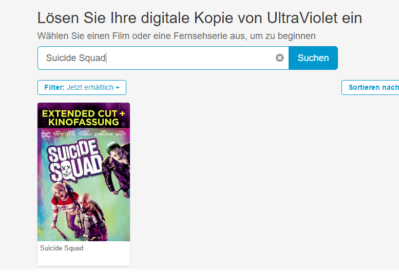Click the caret arrow in the Filter button
The height and width of the screenshot is (272, 399).
(x=118, y=88)
